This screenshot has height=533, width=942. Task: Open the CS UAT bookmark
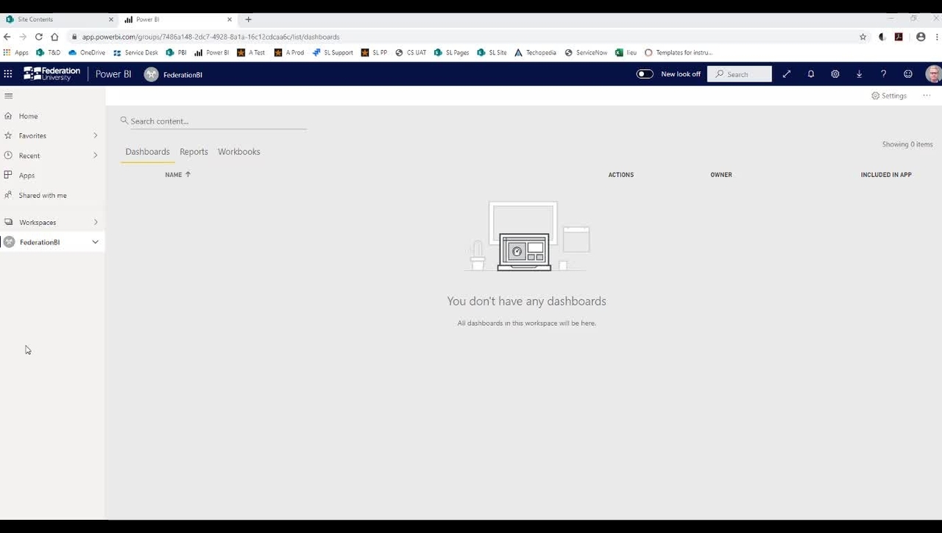point(411,53)
